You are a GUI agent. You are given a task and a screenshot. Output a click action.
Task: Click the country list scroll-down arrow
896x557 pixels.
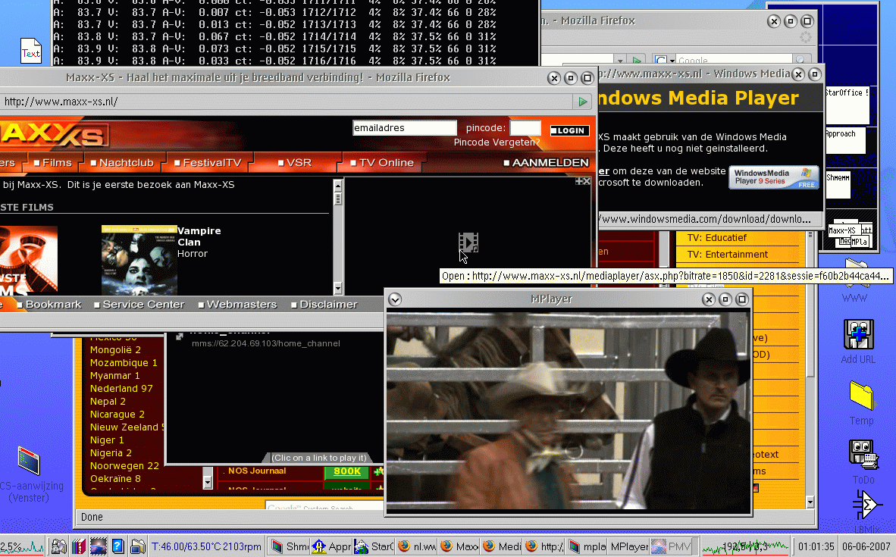click(x=208, y=483)
